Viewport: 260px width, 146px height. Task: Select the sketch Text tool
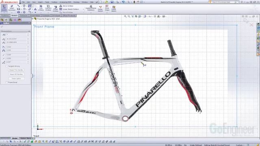35,9
